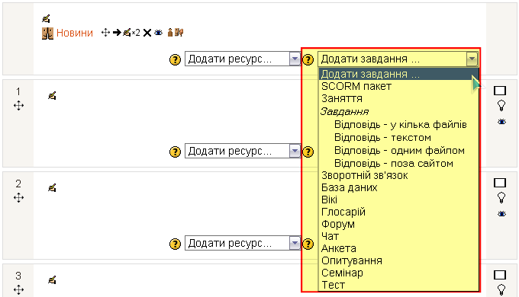Open Додати ресурс dropdown in section 1
Screen dimensions: 519x297
(242, 151)
